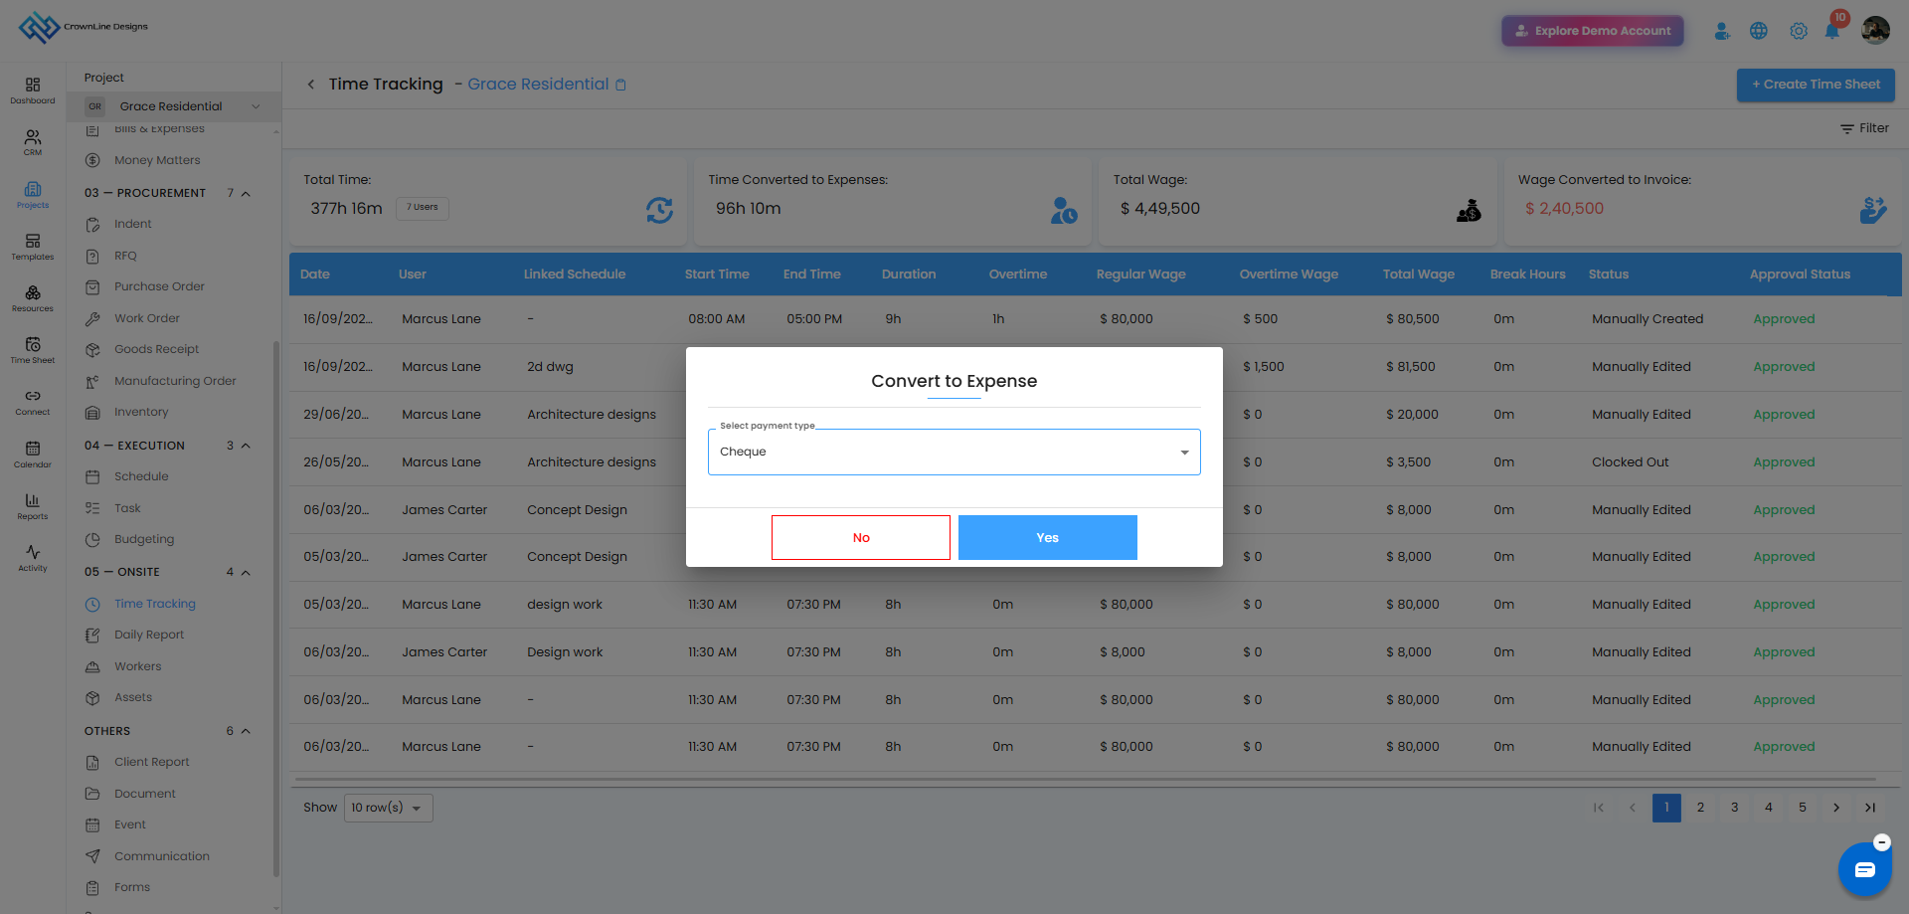The width and height of the screenshot is (1909, 914).
Task: Cancel with the No button
Action: click(861, 537)
